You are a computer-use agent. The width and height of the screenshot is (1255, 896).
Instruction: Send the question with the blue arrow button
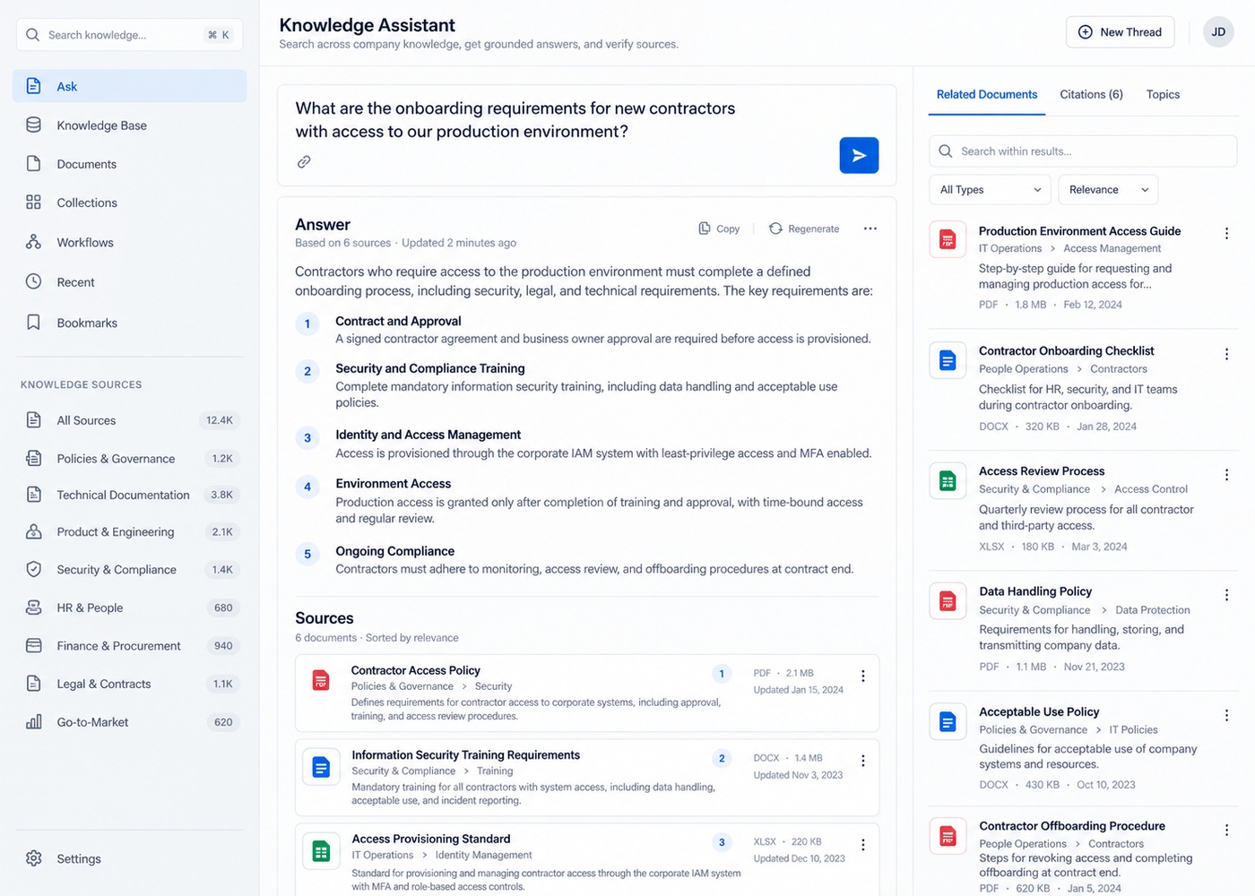[x=859, y=155]
